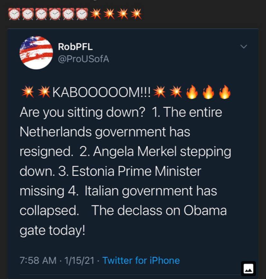Viewport: 266px width, 279px height.
Task: Click the last fire emoji in tweet
Action: pyautogui.click(x=225, y=93)
